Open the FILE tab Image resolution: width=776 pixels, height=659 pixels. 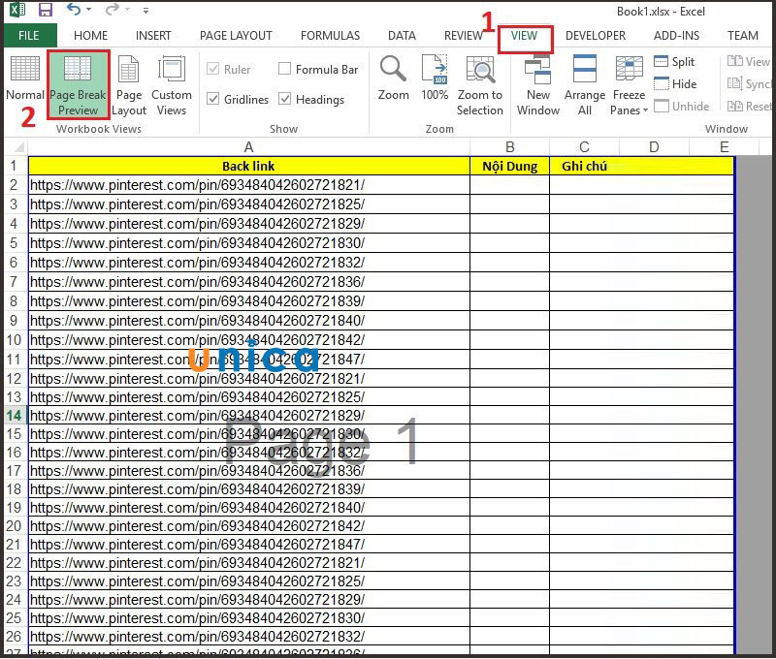(29, 36)
